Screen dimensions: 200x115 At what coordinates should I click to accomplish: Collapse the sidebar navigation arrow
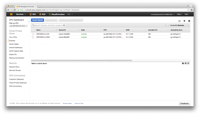tap(29, 22)
